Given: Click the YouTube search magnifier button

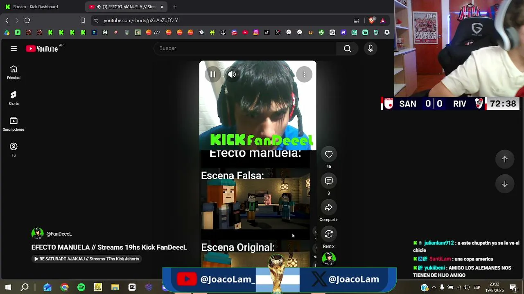Looking at the screenshot, I should pos(347,49).
